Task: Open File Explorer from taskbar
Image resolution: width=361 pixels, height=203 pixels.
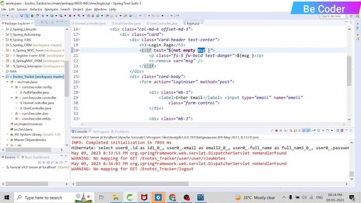Action: click(x=116, y=197)
